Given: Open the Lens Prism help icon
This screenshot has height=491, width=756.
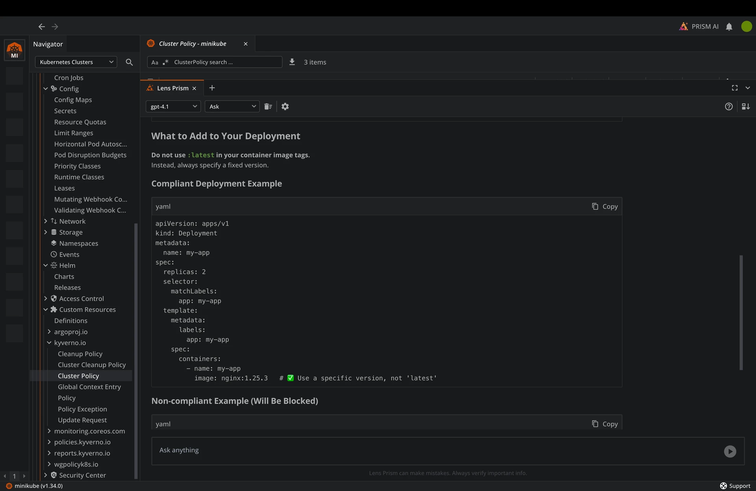Looking at the screenshot, I should (728, 107).
